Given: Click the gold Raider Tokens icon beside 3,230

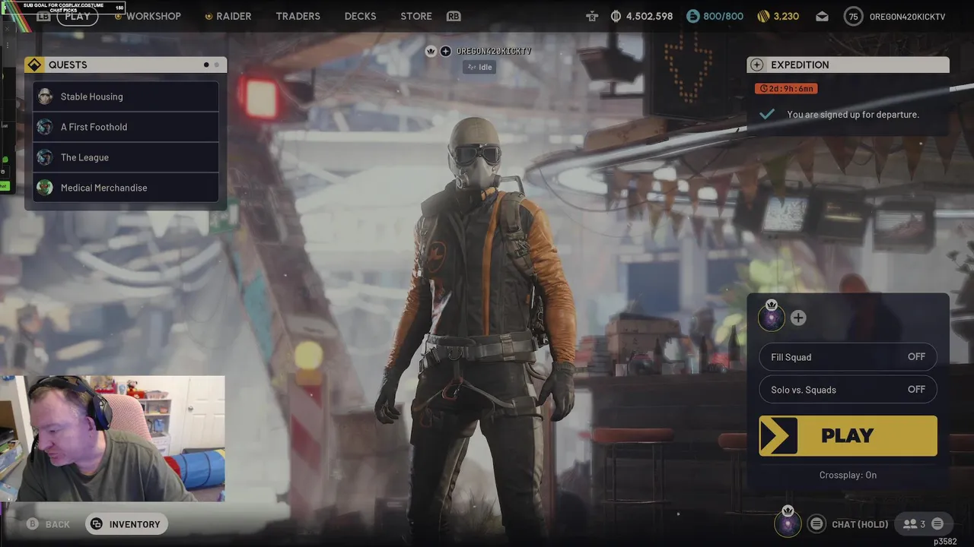Looking at the screenshot, I should coord(763,16).
